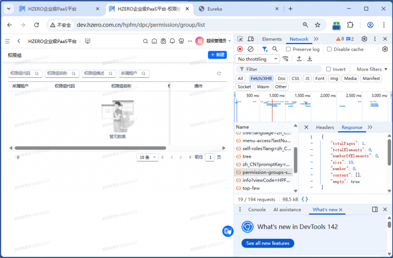Open the Headers tab of the request
The height and width of the screenshot is (258, 393).
325,127
